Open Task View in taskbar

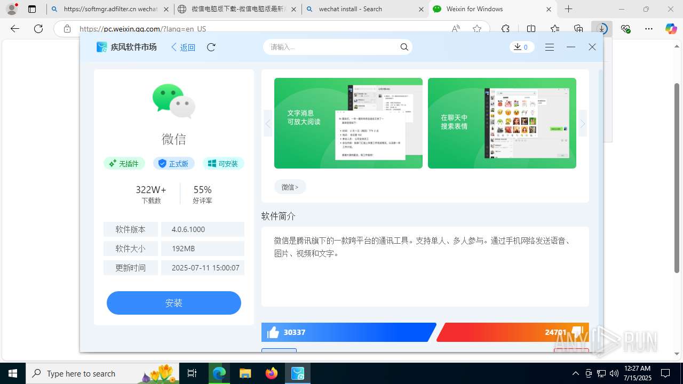[192, 373]
